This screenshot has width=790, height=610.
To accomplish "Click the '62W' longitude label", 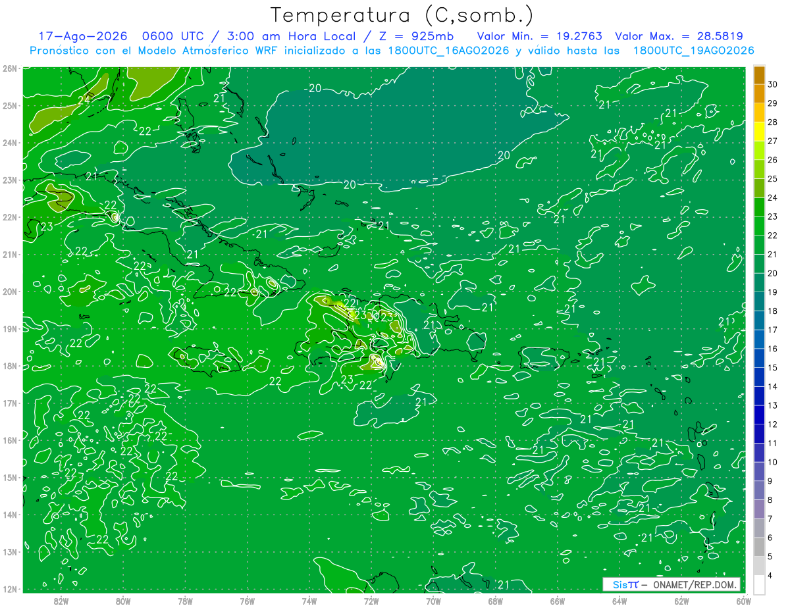I will click(x=681, y=601).
